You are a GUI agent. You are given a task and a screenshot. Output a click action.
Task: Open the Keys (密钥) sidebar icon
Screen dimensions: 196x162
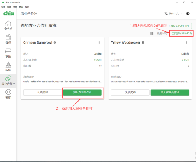(8, 92)
